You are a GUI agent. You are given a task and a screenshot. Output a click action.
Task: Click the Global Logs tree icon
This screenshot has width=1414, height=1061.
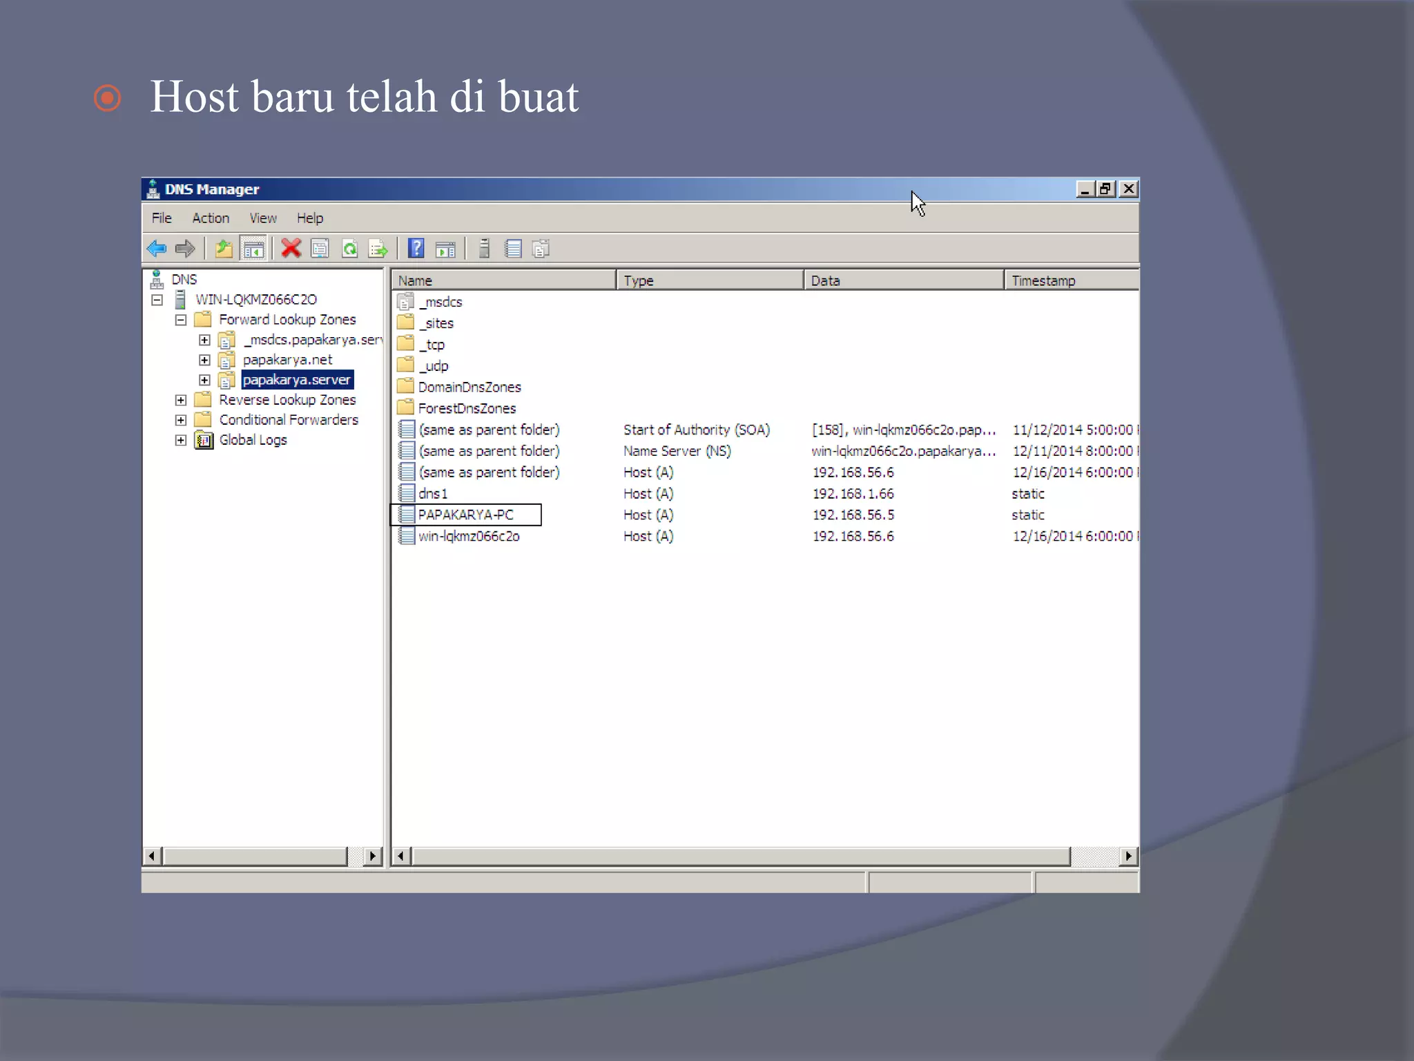204,440
